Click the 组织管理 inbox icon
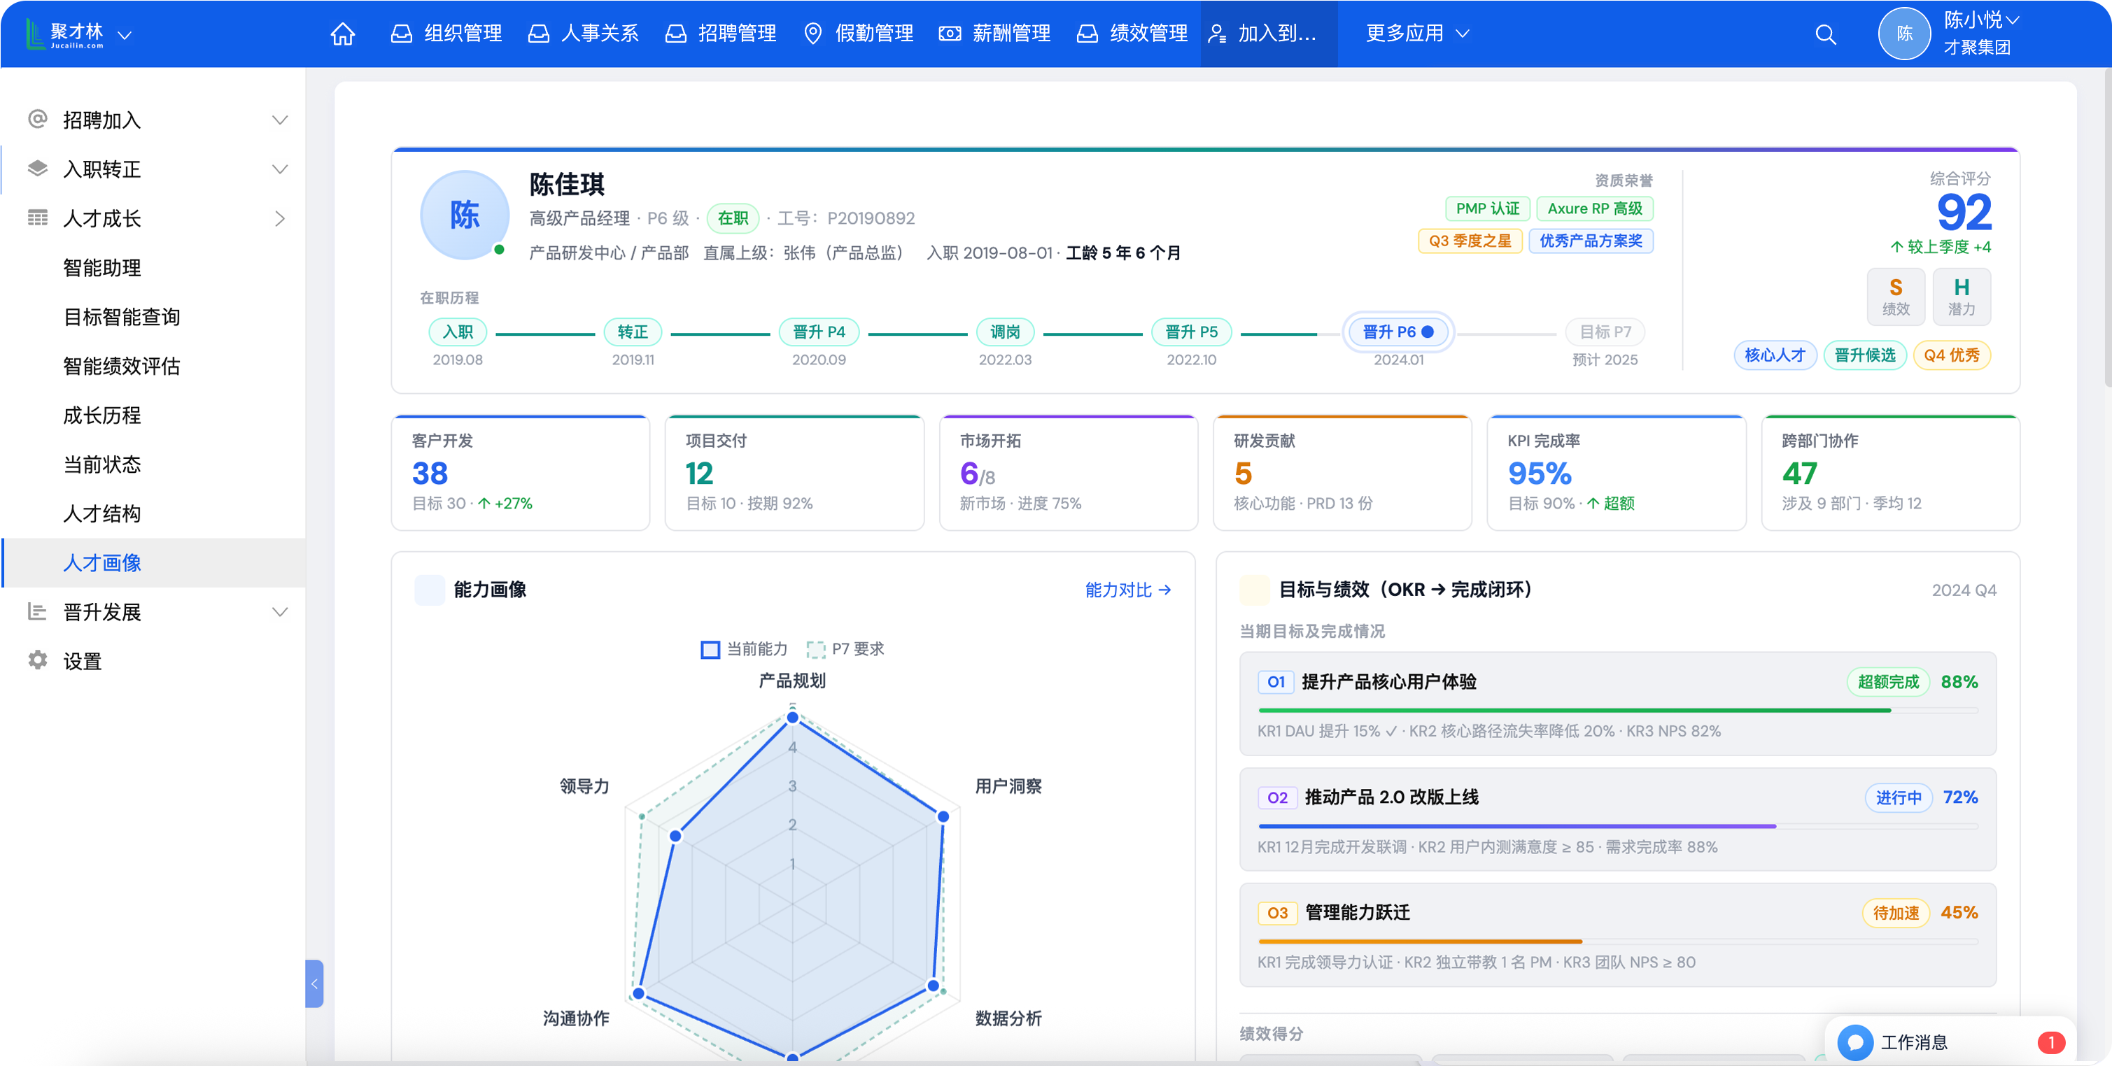The width and height of the screenshot is (2112, 1066). 401,34
